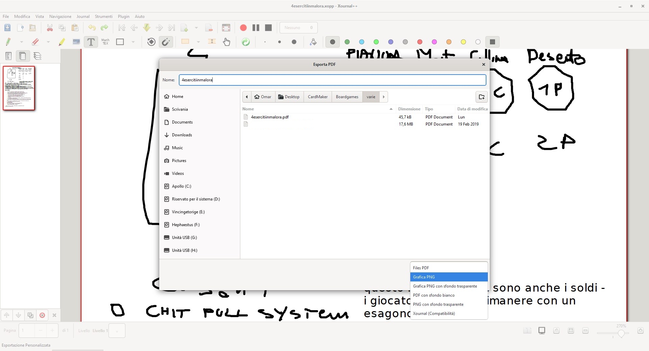This screenshot has width=649, height=351.
Task: Toggle the stroke recognizer tool
Action: [166, 42]
